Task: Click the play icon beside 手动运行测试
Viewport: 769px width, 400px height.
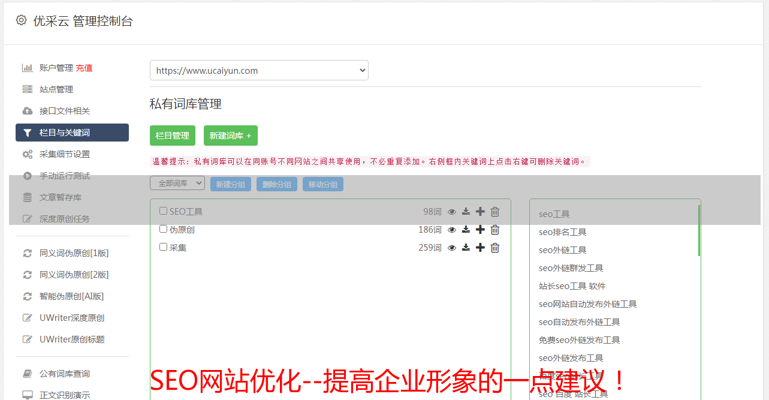Action: click(x=28, y=176)
